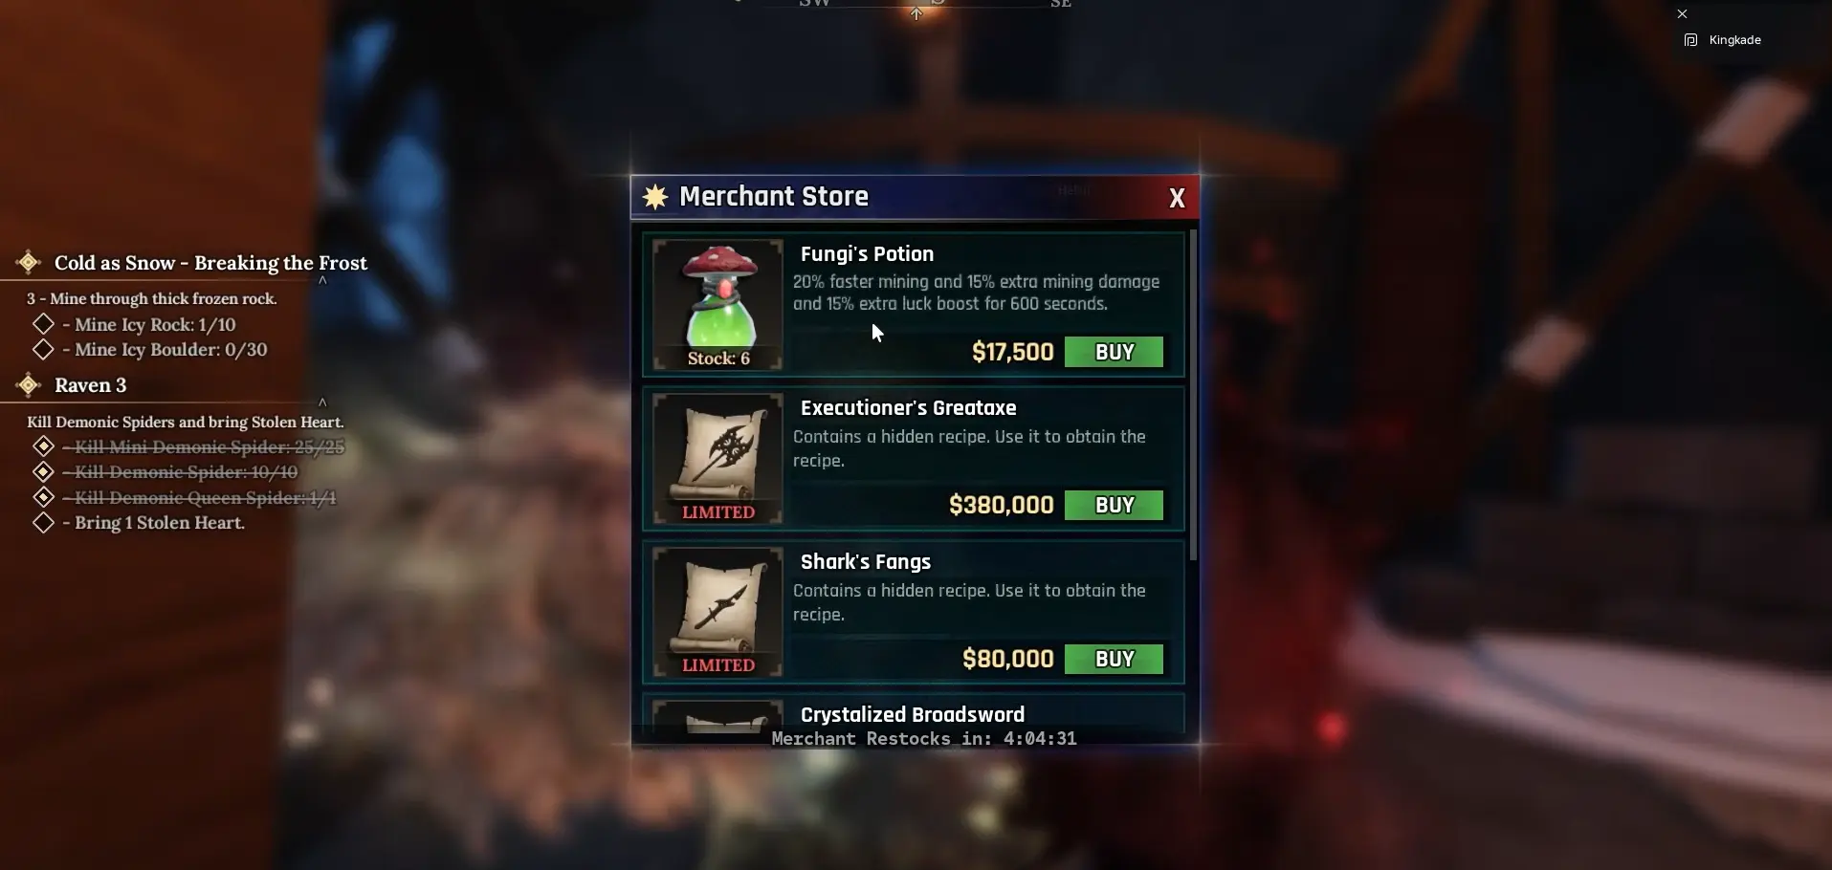Click the Raven 3 quest diamond icon
The image size is (1832, 870).
click(29, 385)
